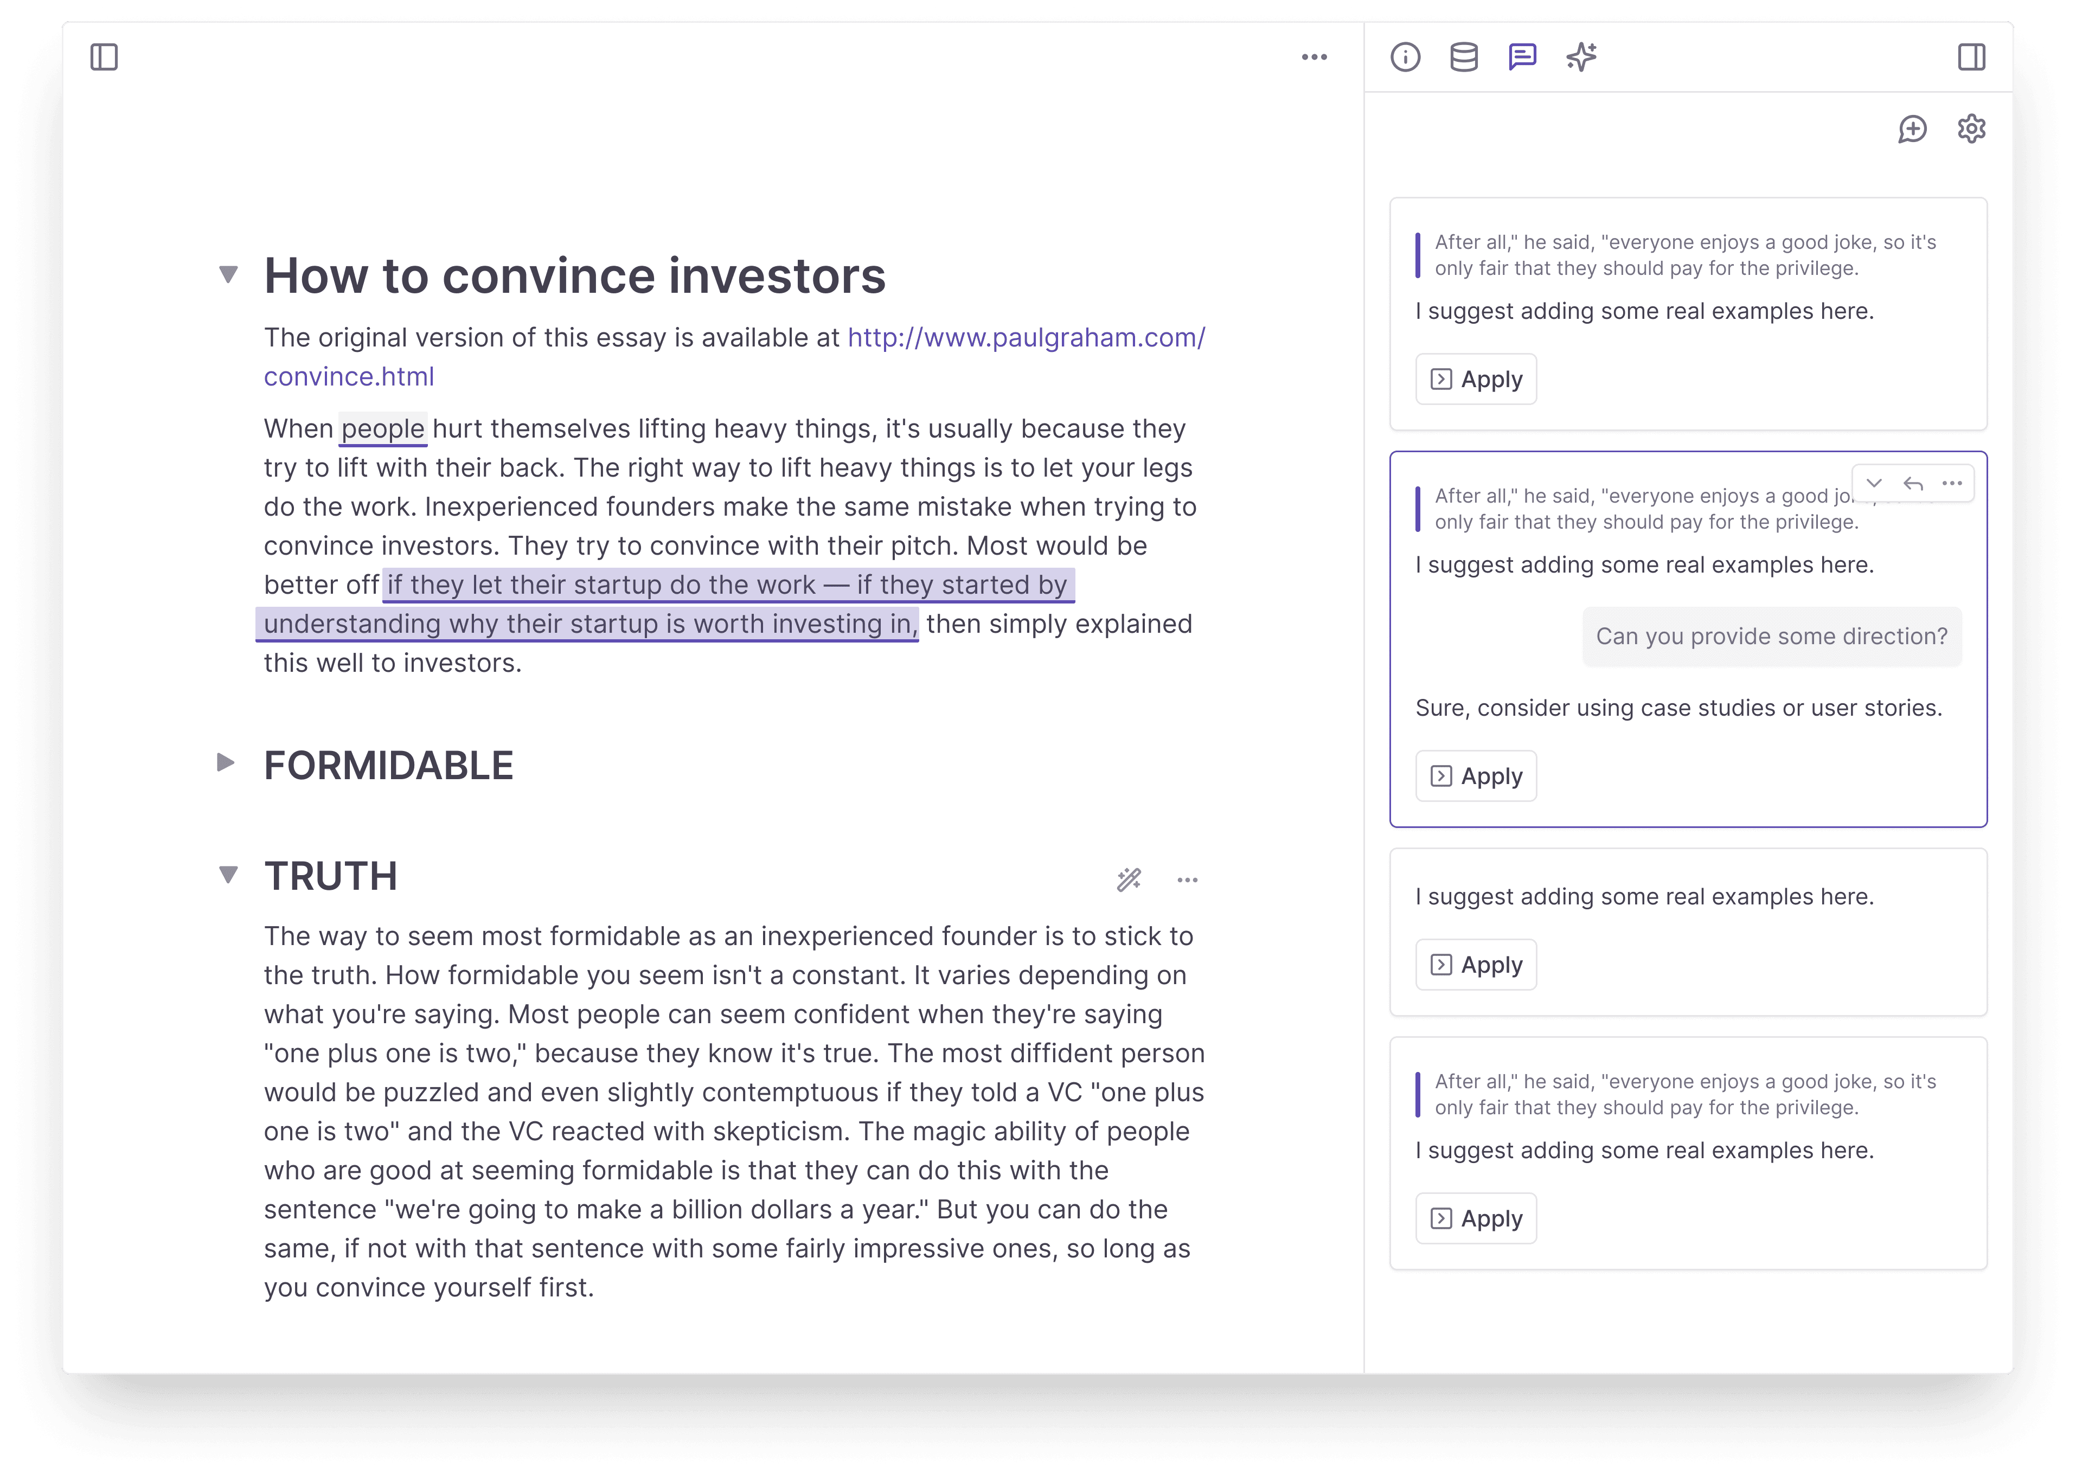Open comment settings gear icon

(x=1970, y=129)
